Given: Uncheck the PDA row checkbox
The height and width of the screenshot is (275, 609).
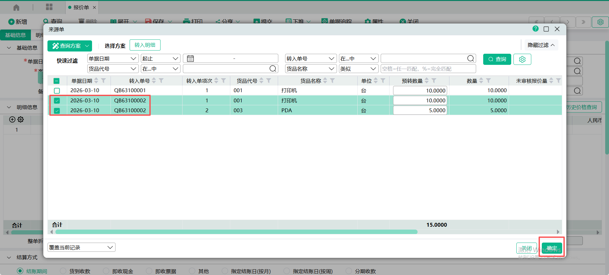Looking at the screenshot, I should [x=57, y=111].
